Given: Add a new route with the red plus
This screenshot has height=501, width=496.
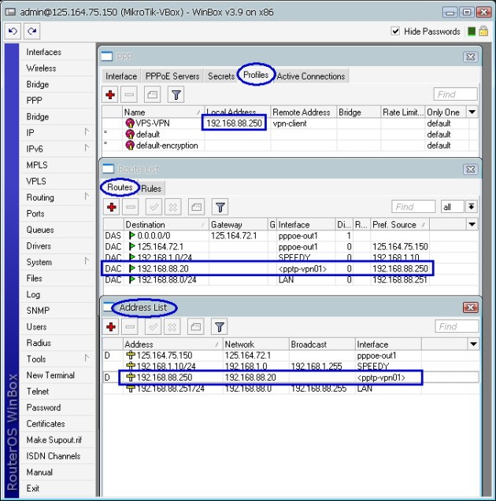Looking at the screenshot, I should pos(111,207).
